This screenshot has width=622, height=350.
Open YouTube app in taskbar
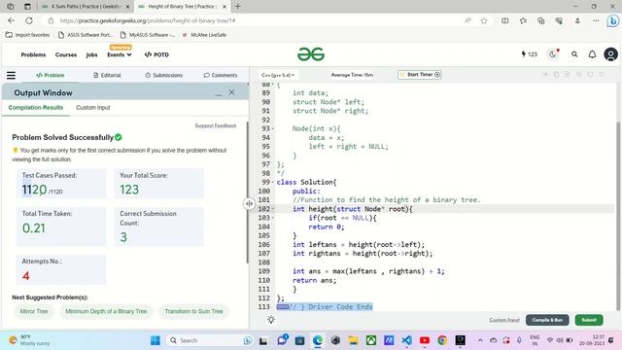point(425,340)
